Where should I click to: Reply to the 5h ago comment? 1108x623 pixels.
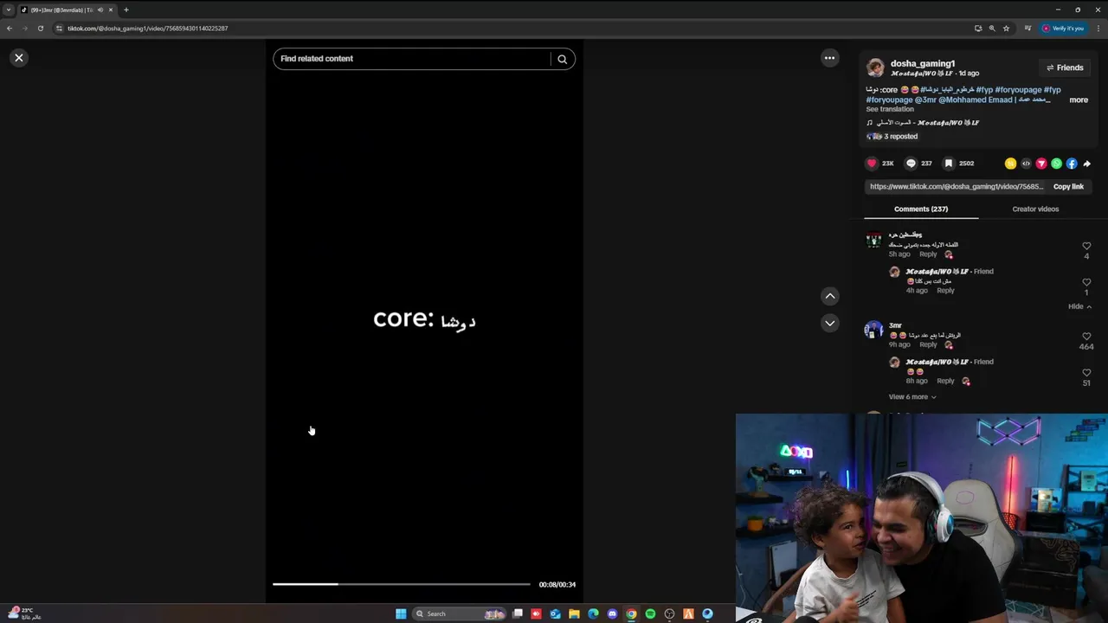coord(928,254)
